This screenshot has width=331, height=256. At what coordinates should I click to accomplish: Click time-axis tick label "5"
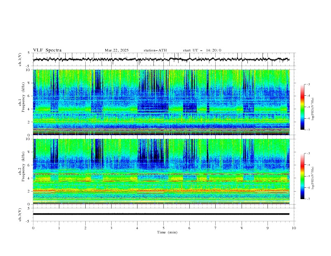163,228
